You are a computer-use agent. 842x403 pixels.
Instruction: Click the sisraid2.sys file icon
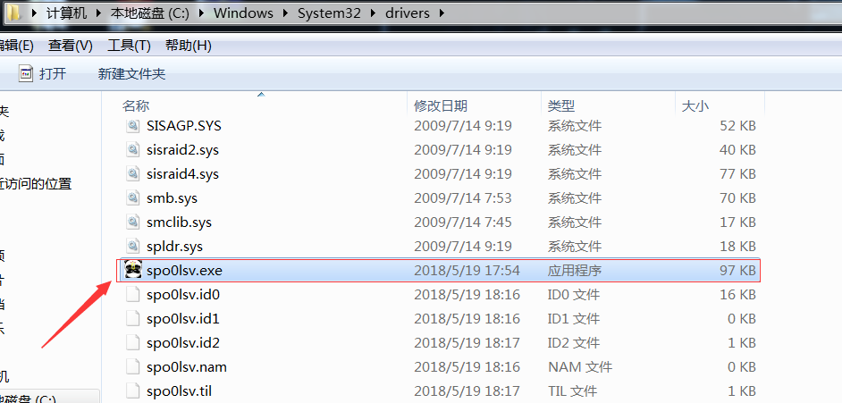click(x=132, y=150)
